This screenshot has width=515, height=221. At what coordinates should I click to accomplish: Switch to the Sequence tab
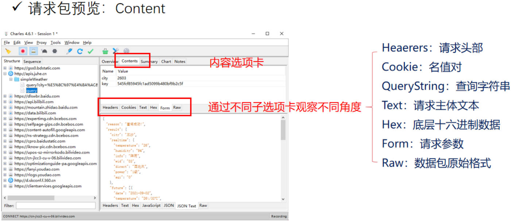(32, 62)
